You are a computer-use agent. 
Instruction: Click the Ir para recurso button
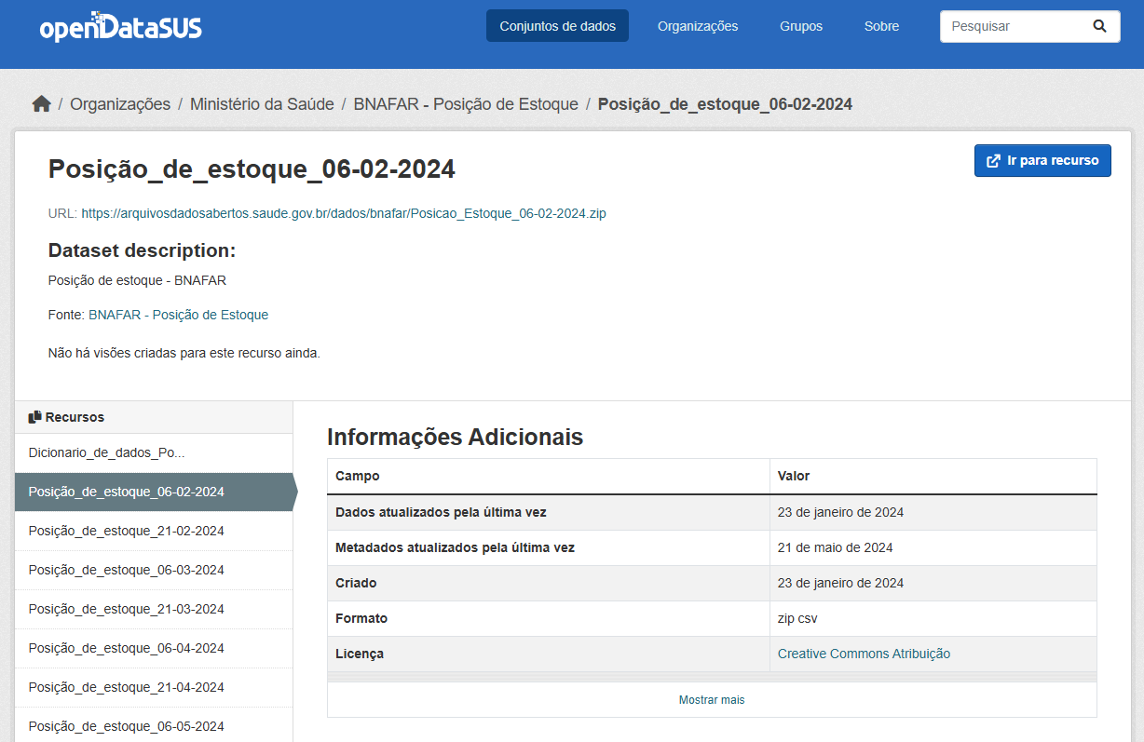tap(1042, 160)
